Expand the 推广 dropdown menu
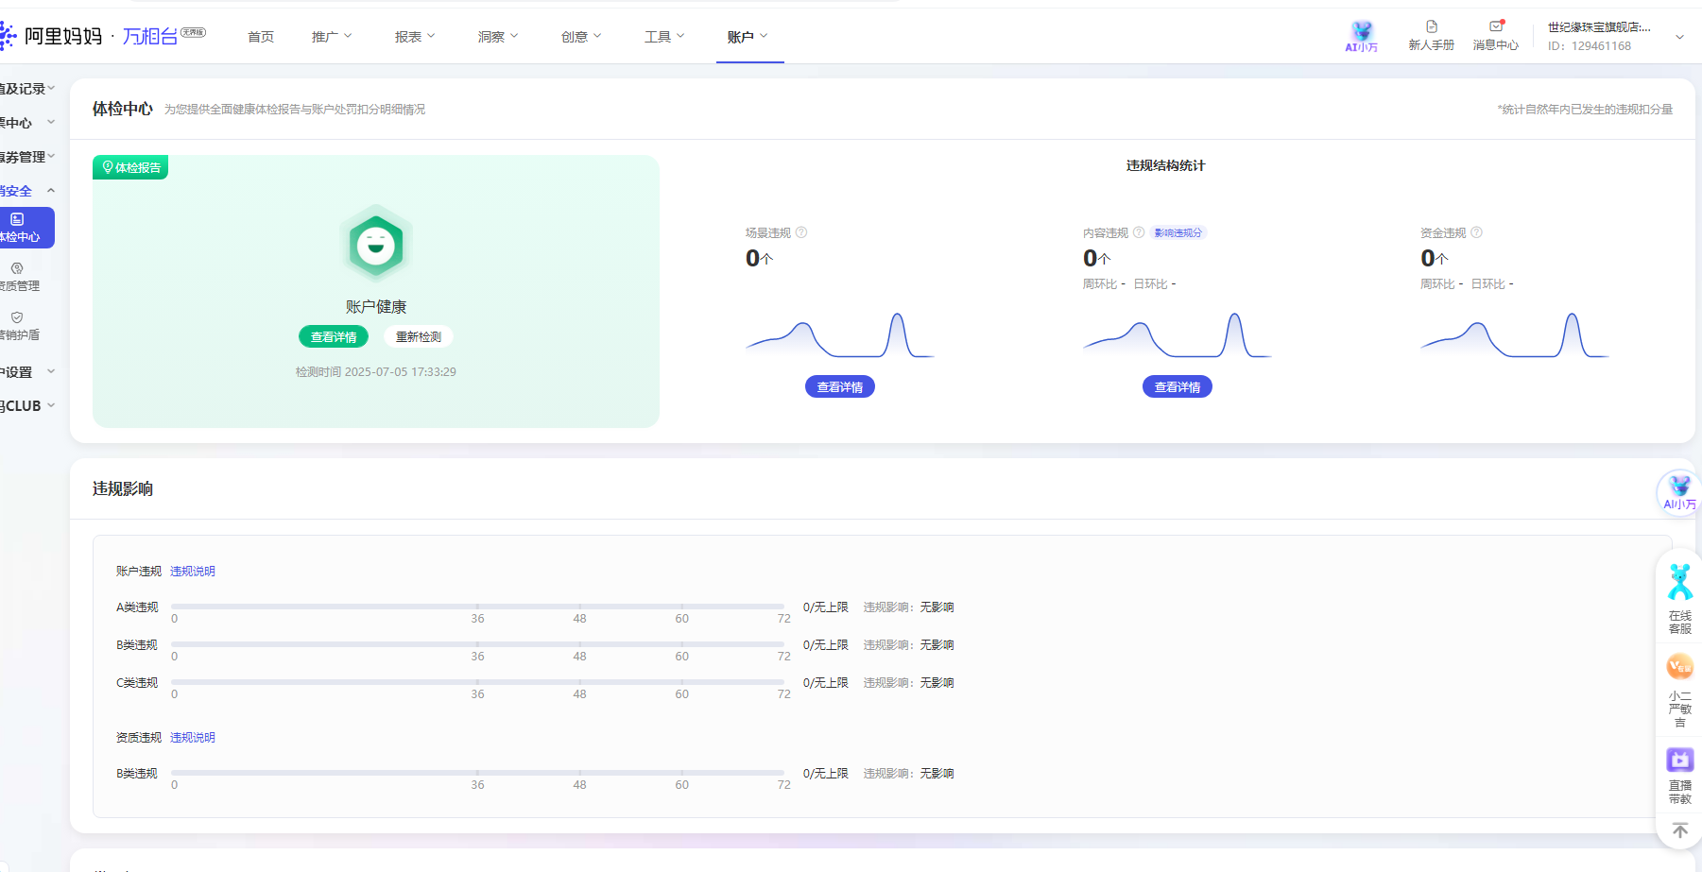 click(x=332, y=37)
